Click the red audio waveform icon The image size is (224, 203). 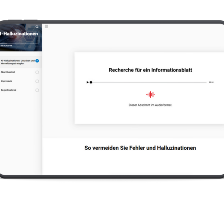(150, 95)
